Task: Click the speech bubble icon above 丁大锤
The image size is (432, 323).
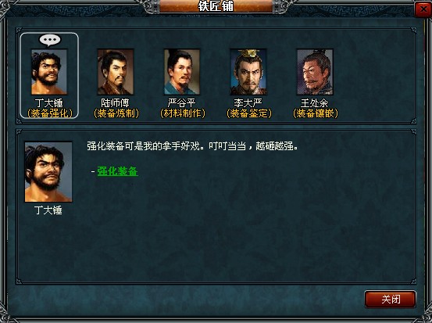Action: [50, 41]
